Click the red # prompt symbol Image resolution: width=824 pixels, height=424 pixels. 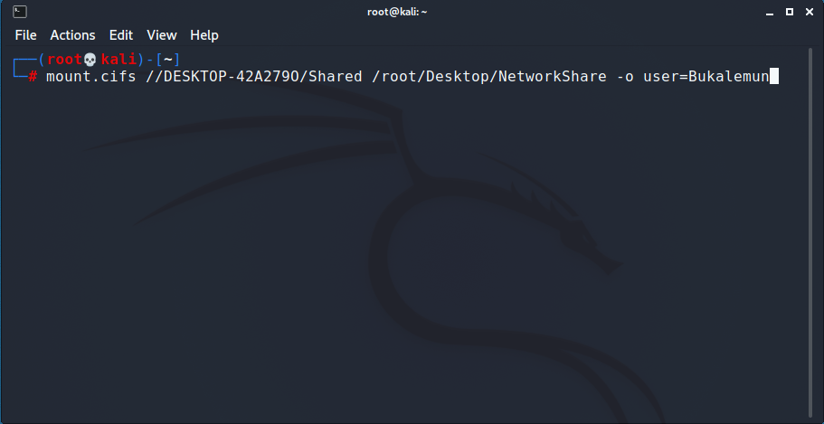tap(33, 77)
